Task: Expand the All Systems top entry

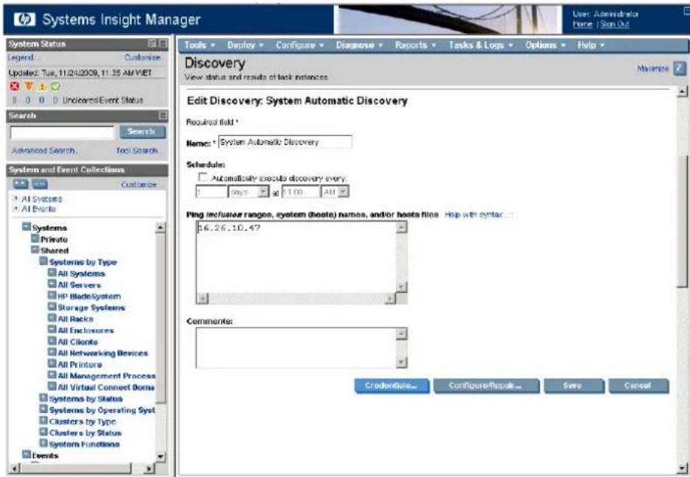Action: (x=16, y=198)
